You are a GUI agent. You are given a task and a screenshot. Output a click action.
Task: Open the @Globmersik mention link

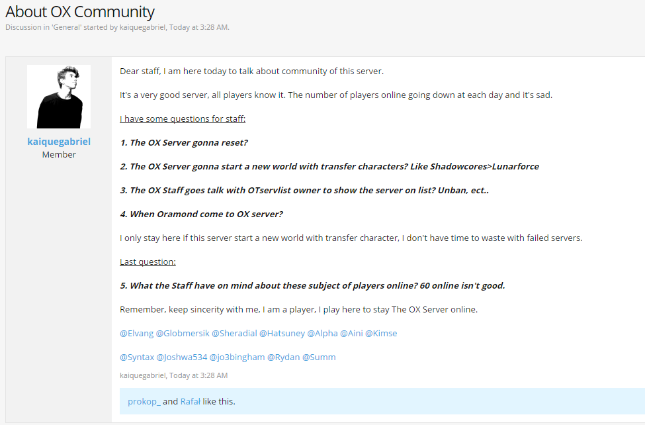coord(183,333)
